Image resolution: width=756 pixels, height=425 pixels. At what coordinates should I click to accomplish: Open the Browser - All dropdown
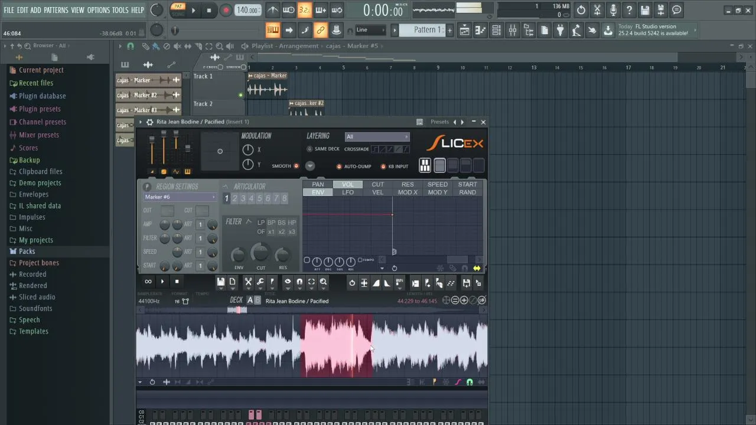click(50, 45)
